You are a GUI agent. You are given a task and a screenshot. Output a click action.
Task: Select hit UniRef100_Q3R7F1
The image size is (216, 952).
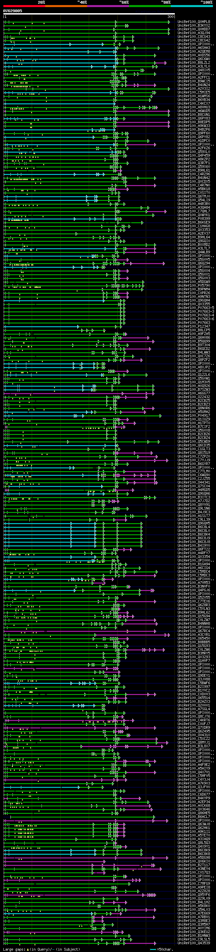(194, 163)
